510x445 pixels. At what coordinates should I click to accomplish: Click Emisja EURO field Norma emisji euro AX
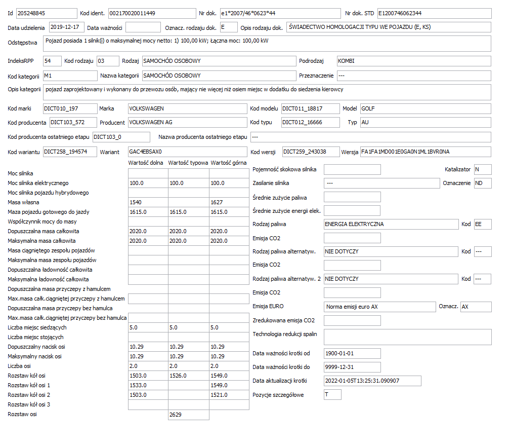(x=379, y=307)
